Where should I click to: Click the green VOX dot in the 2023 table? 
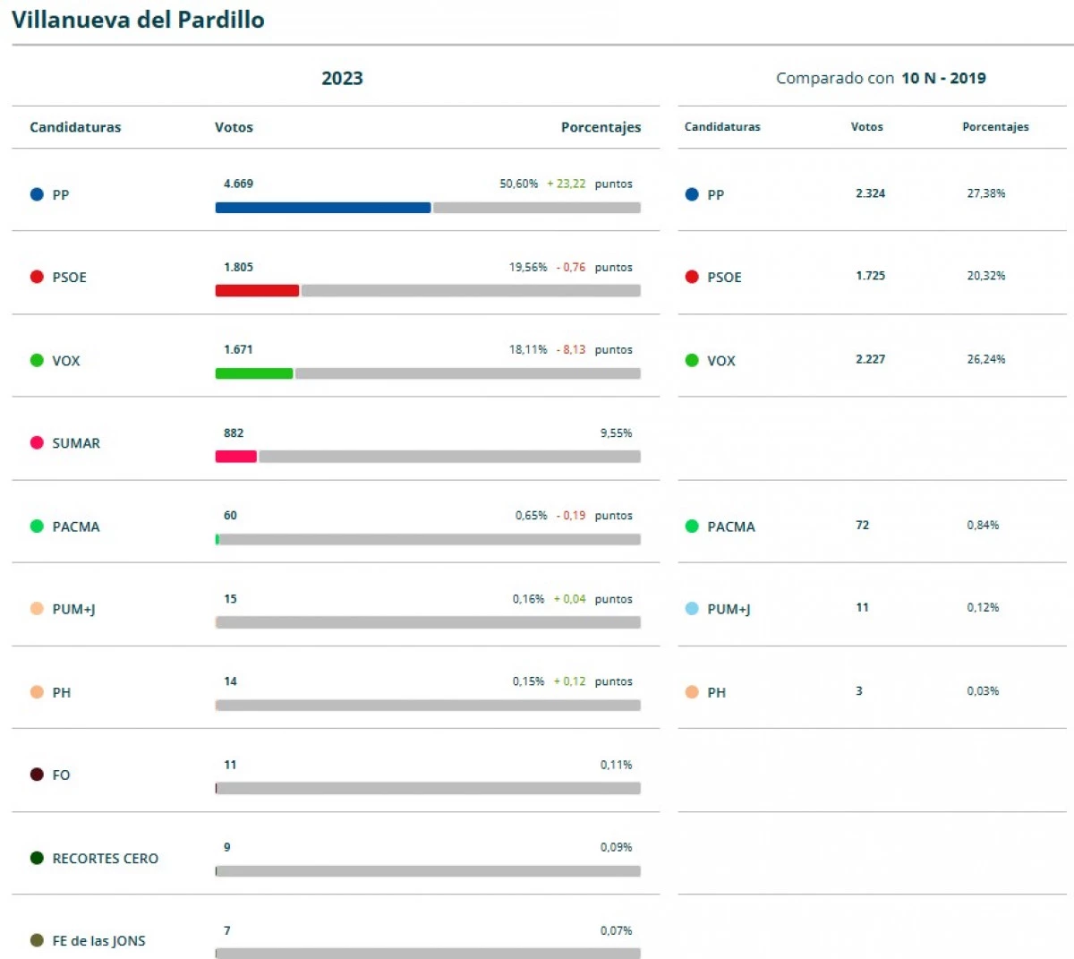(x=37, y=360)
